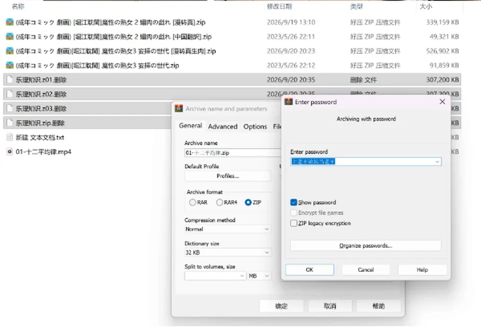481x327 pixels.
Task: Click the text document icon of 新建 文本文档.txt
Action: (x=10, y=137)
